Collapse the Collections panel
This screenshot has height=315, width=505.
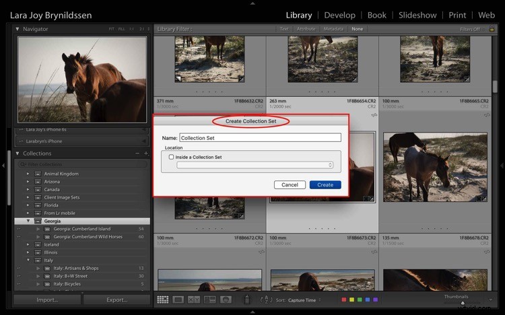point(18,153)
